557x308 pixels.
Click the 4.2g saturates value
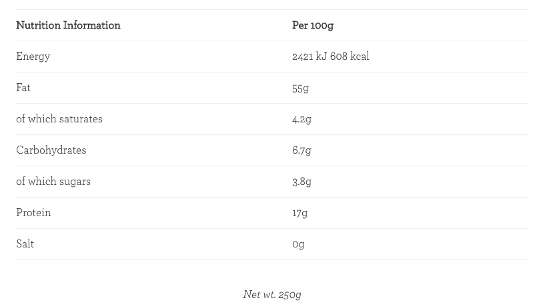(302, 120)
